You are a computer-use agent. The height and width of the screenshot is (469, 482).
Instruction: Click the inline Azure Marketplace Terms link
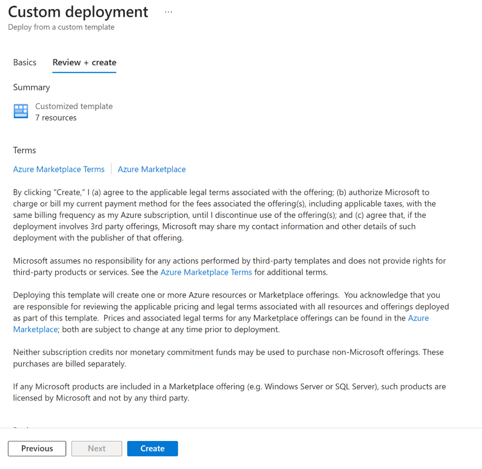[206, 272]
